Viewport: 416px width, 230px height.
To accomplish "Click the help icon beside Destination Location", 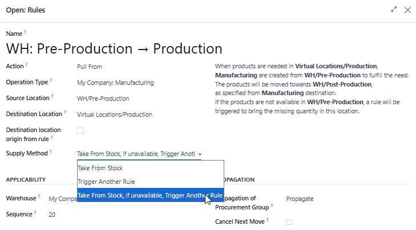I will [x=64, y=112].
